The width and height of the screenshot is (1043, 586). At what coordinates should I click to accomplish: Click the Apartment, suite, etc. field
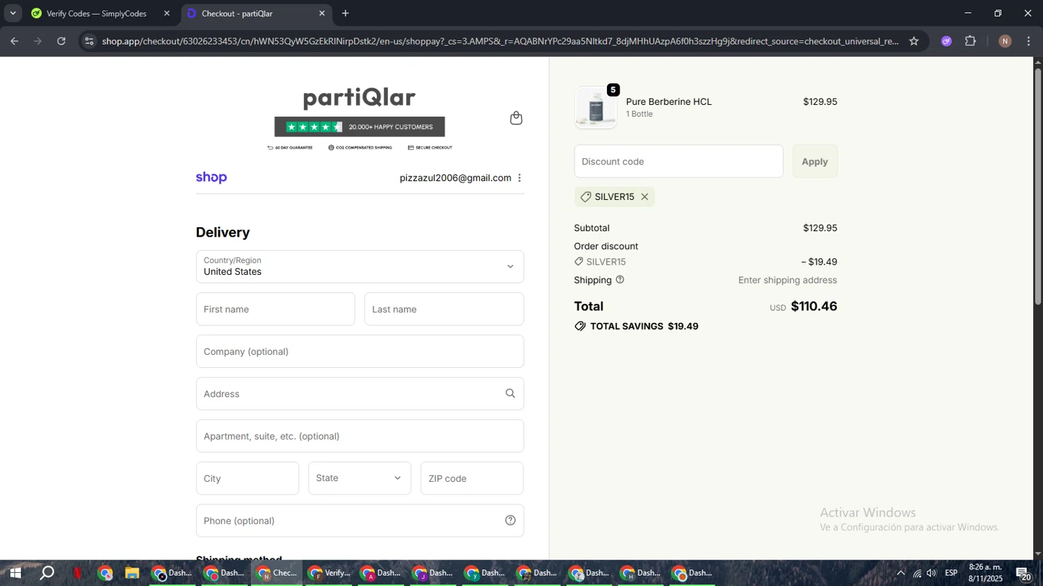coord(359,436)
